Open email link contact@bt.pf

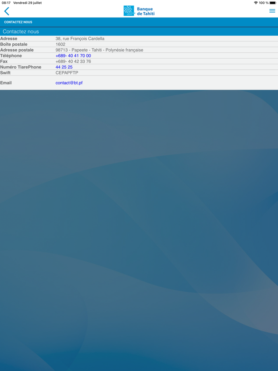point(69,83)
